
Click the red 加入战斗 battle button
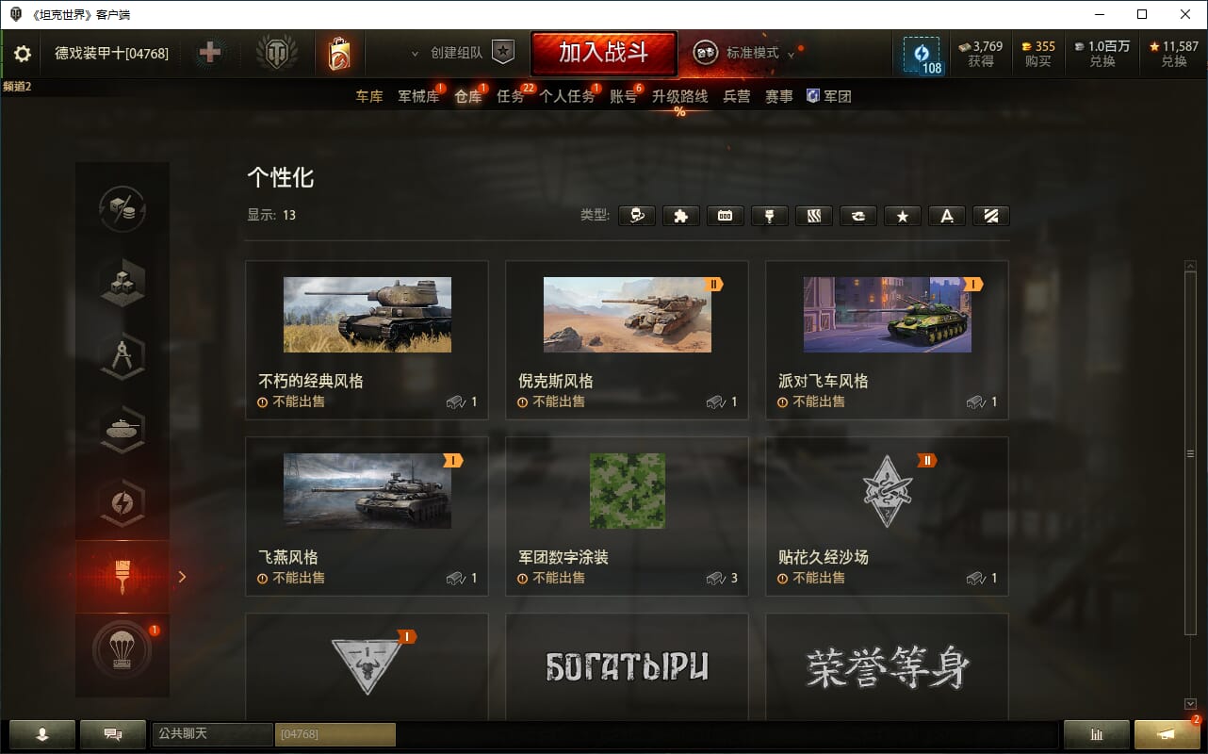click(604, 53)
